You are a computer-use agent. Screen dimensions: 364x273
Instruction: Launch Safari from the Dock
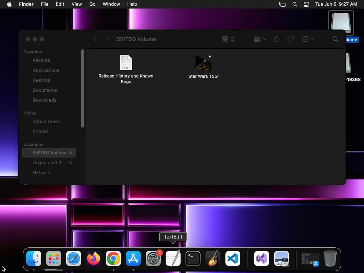point(74,258)
